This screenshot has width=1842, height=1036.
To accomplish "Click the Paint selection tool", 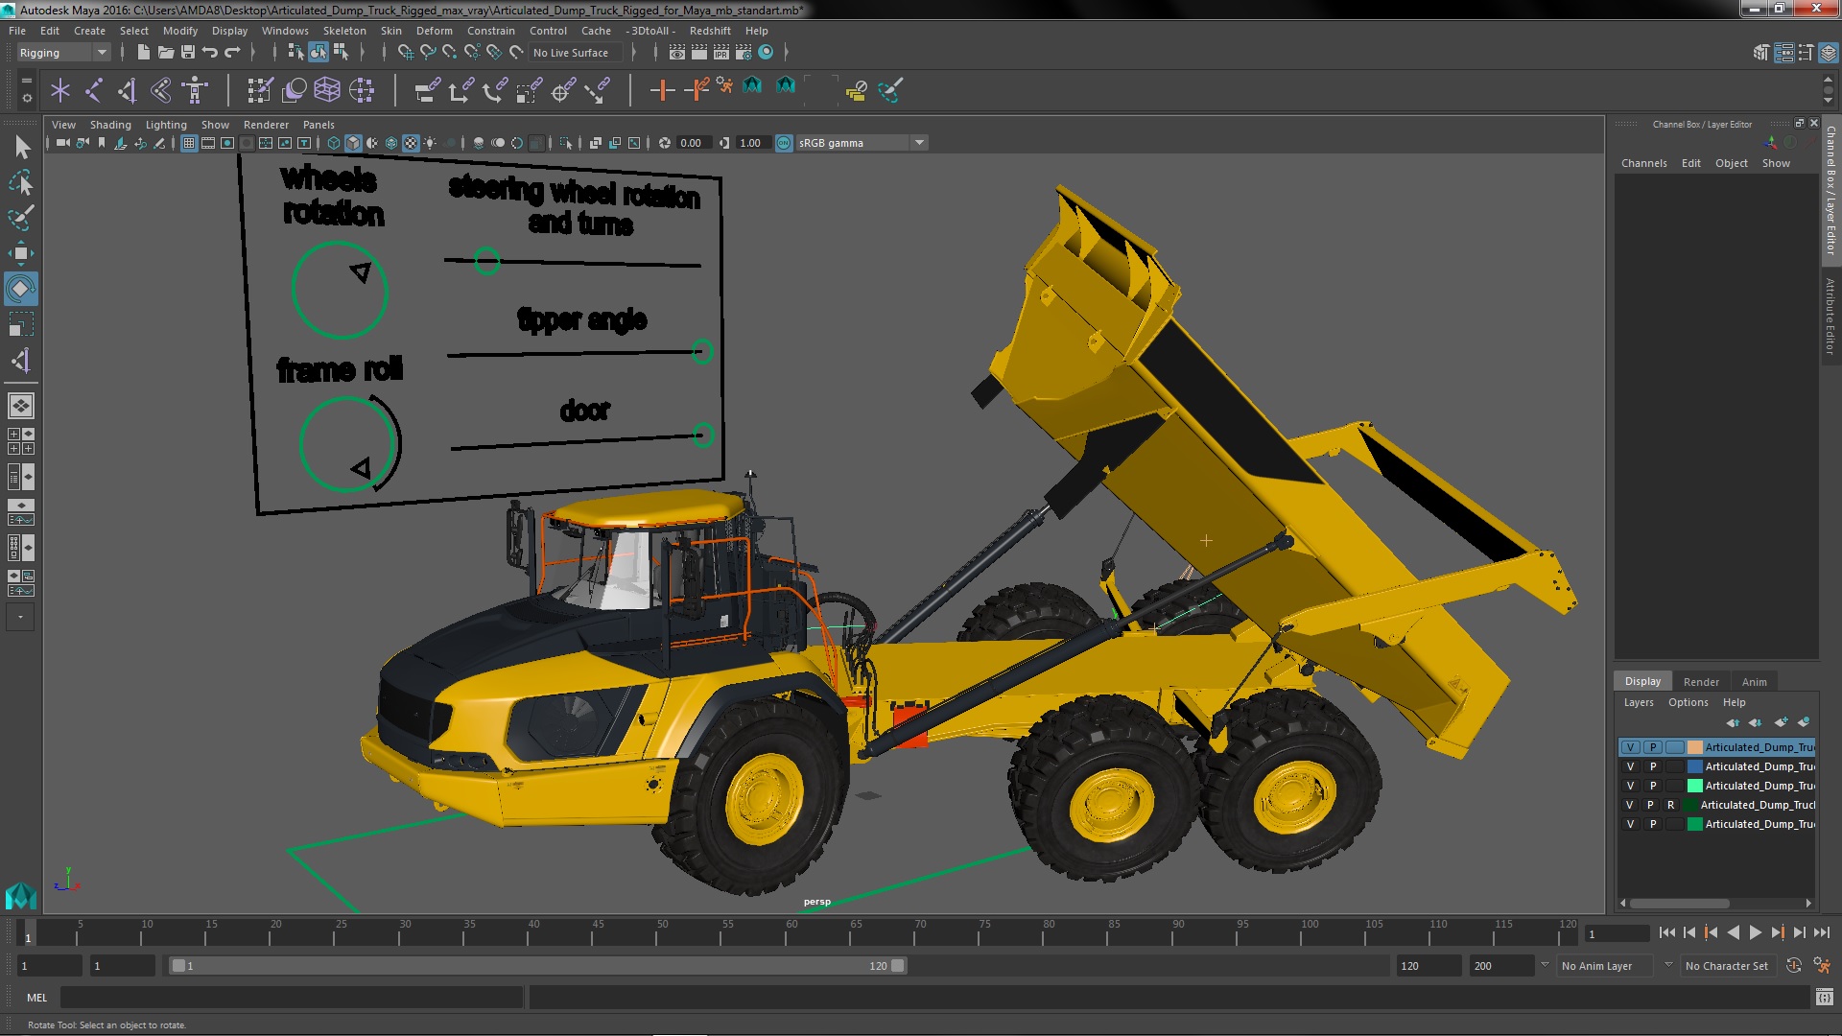I will (x=20, y=218).
